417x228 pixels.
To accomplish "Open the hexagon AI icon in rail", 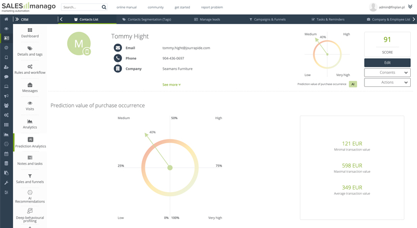I will click(6, 144).
